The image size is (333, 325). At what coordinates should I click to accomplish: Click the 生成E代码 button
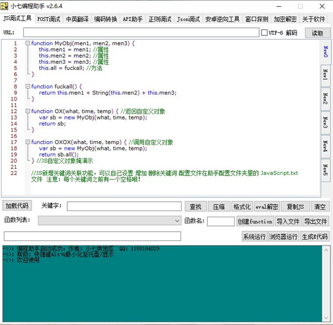[x=315, y=236]
